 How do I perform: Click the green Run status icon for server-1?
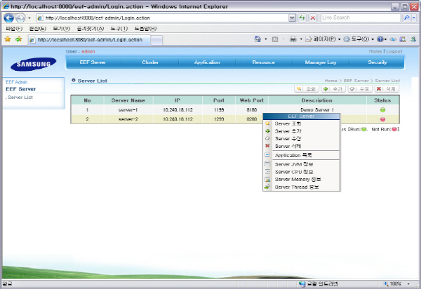(x=383, y=110)
